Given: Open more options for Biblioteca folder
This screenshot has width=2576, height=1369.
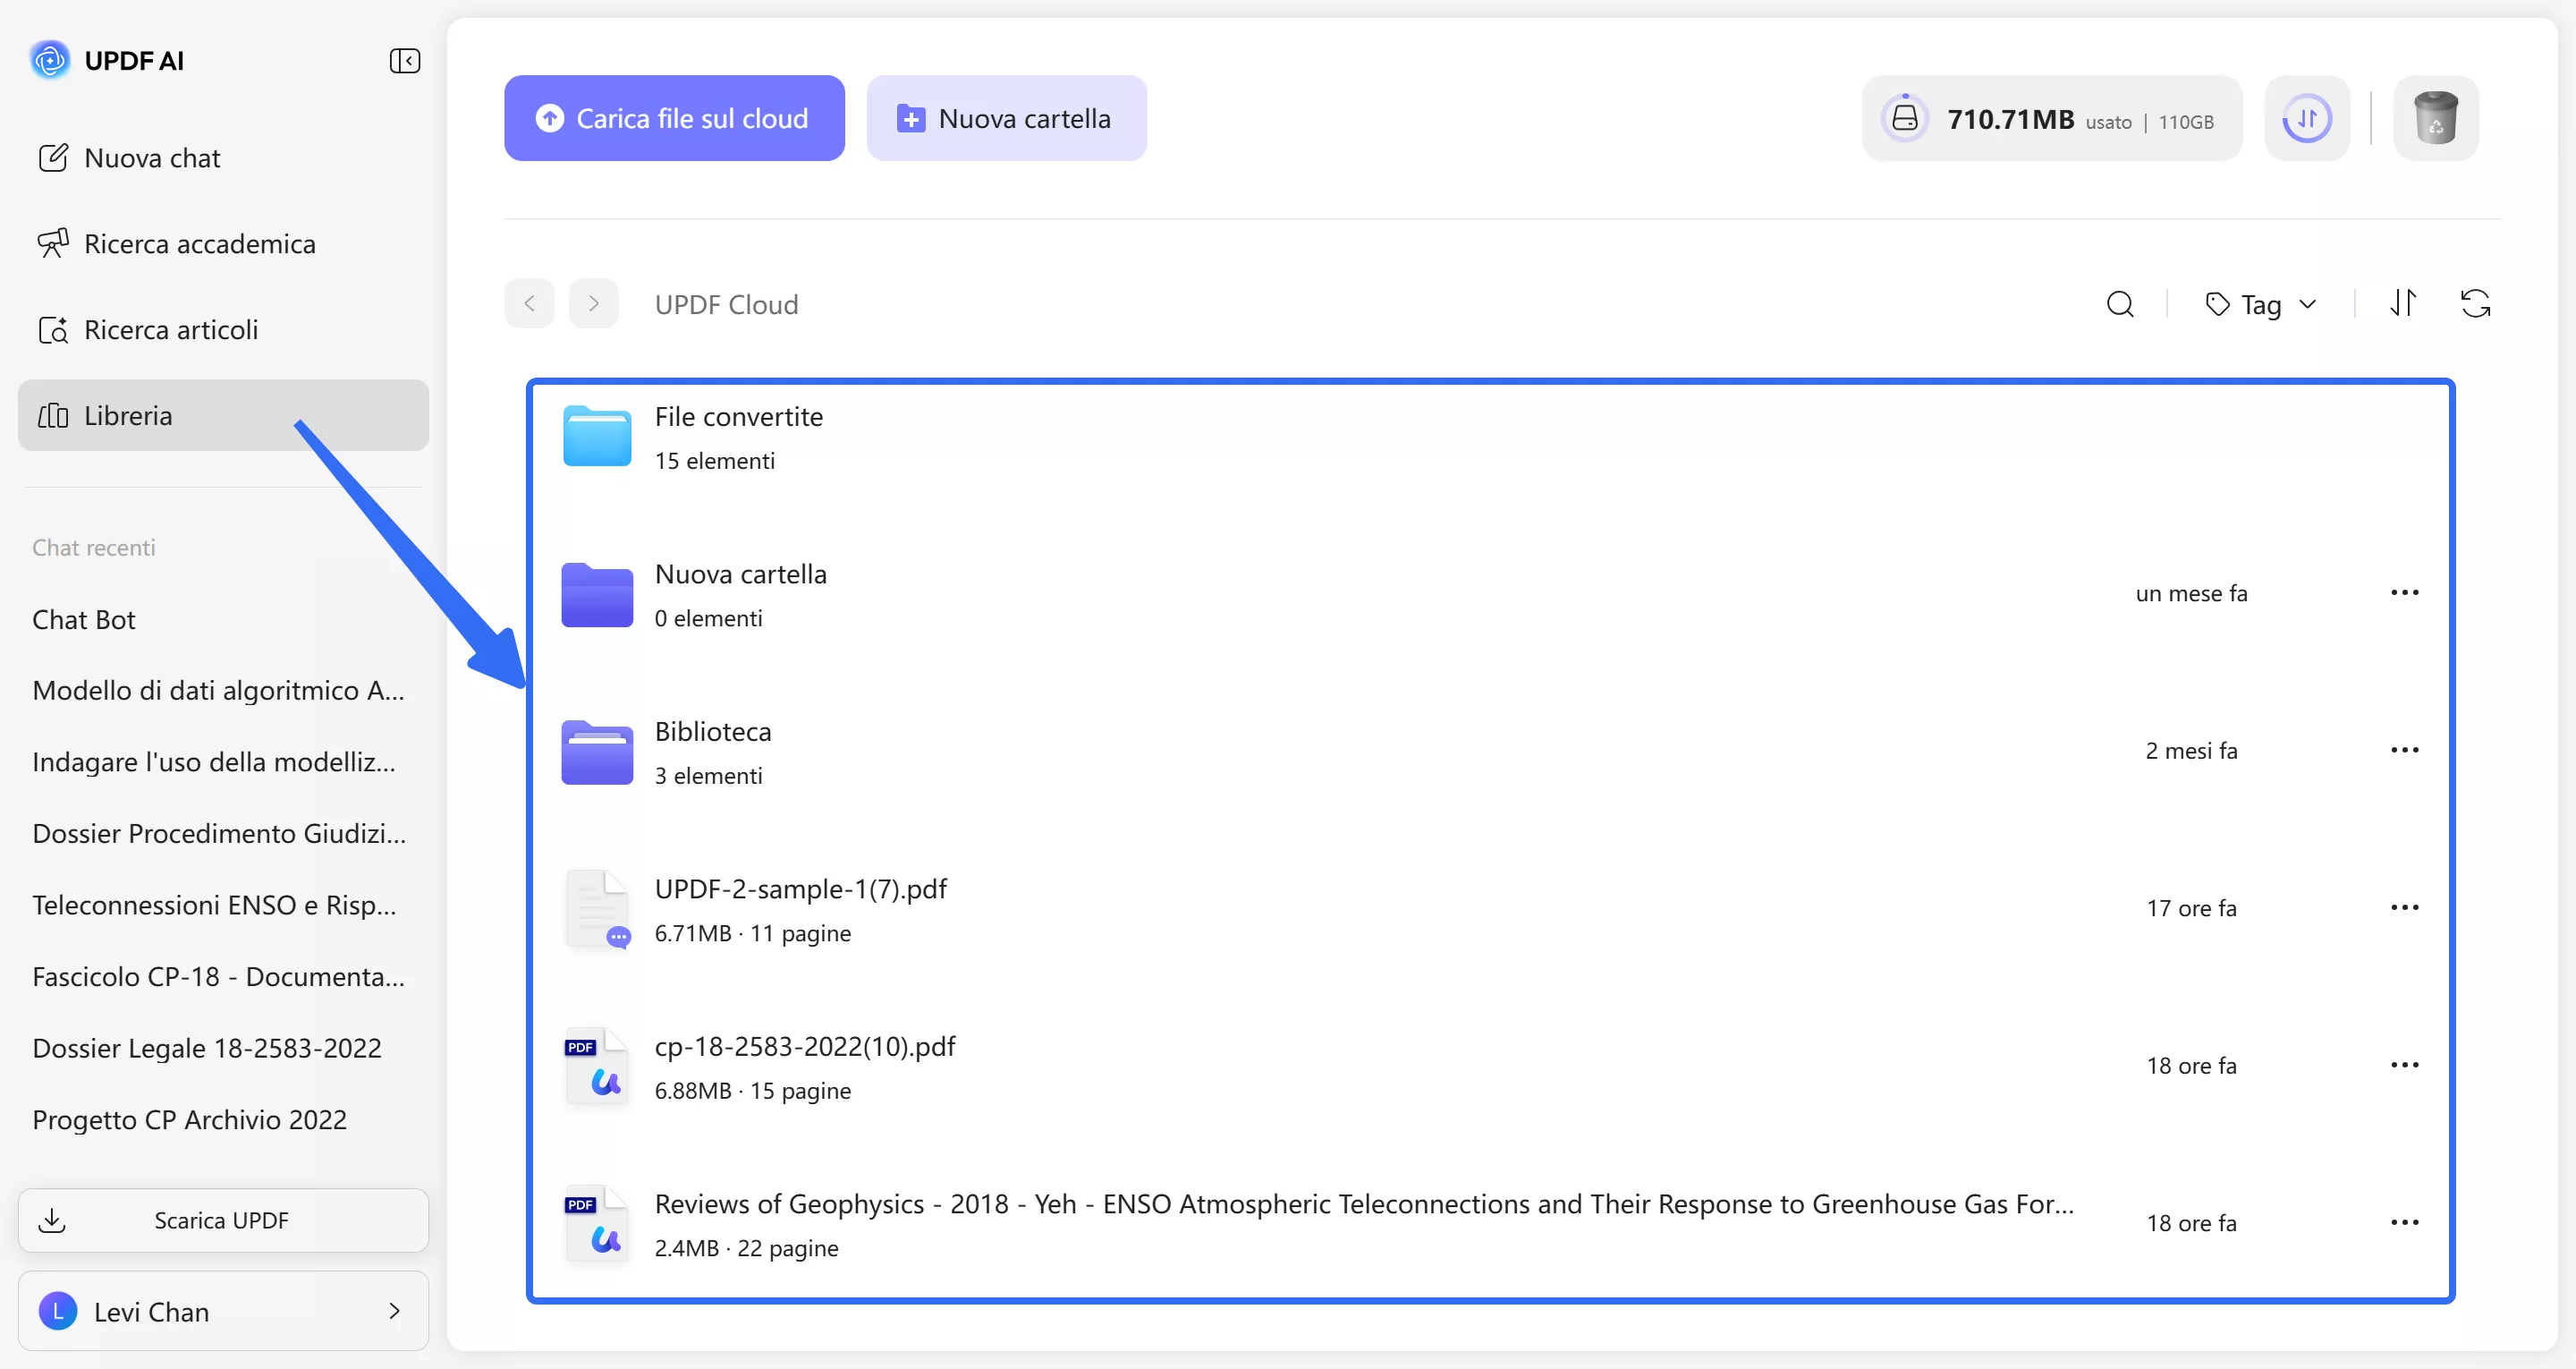Looking at the screenshot, I should pyautogui.click(x=2403, y=751).
